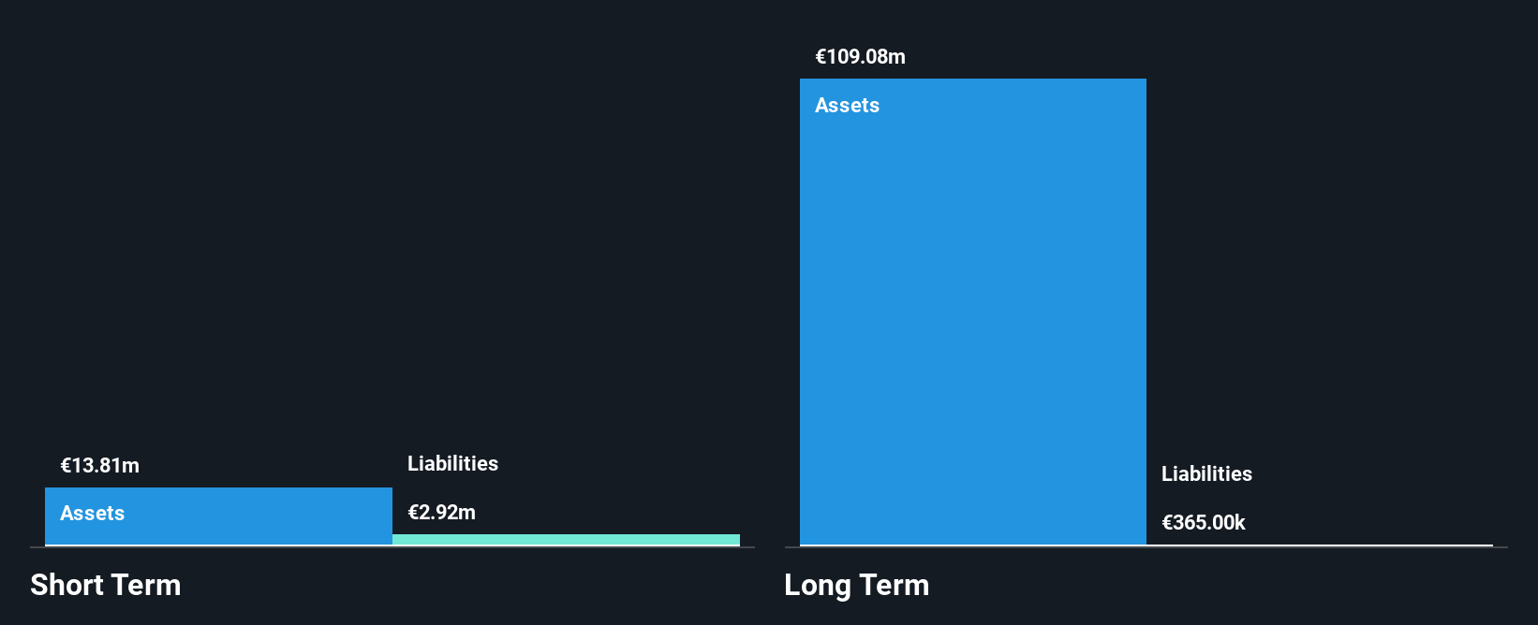This screenshot has height=625, width=1538.
Task: Click the Liabilities label above €2.92m
Action: tap(452, 464)
